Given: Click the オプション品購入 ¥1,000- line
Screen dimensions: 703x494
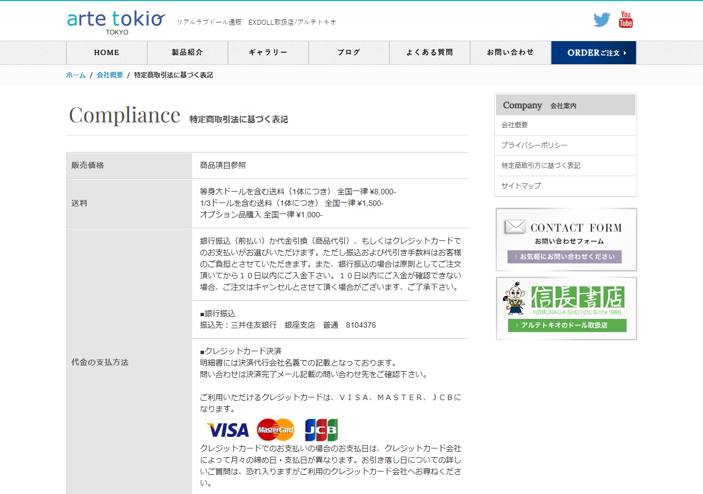Looking at the screenshot, I should (261, 215).
